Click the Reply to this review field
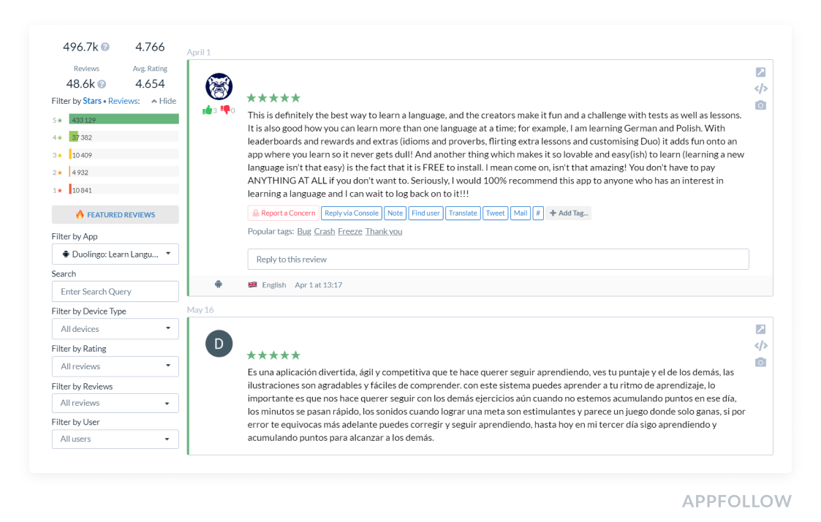This screenshot has width=821, height=522. click(x=498, y=260)
